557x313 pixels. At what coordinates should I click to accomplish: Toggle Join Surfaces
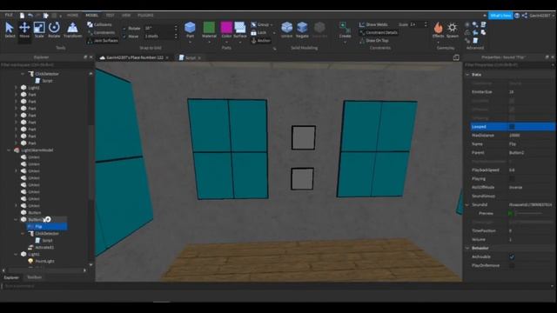[x=103, y=41]
